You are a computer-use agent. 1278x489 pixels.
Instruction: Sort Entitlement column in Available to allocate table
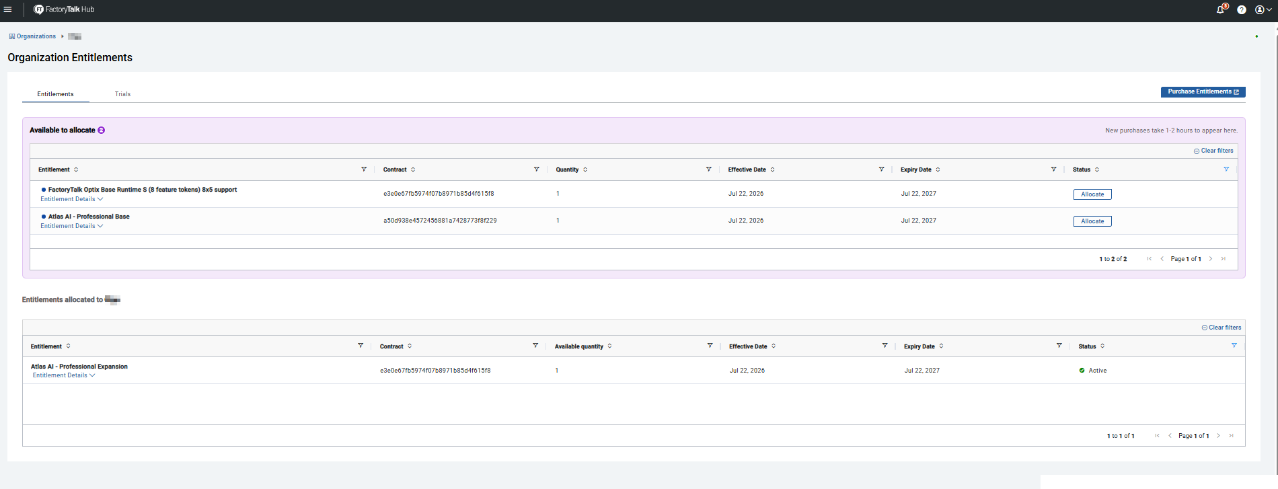76,170
